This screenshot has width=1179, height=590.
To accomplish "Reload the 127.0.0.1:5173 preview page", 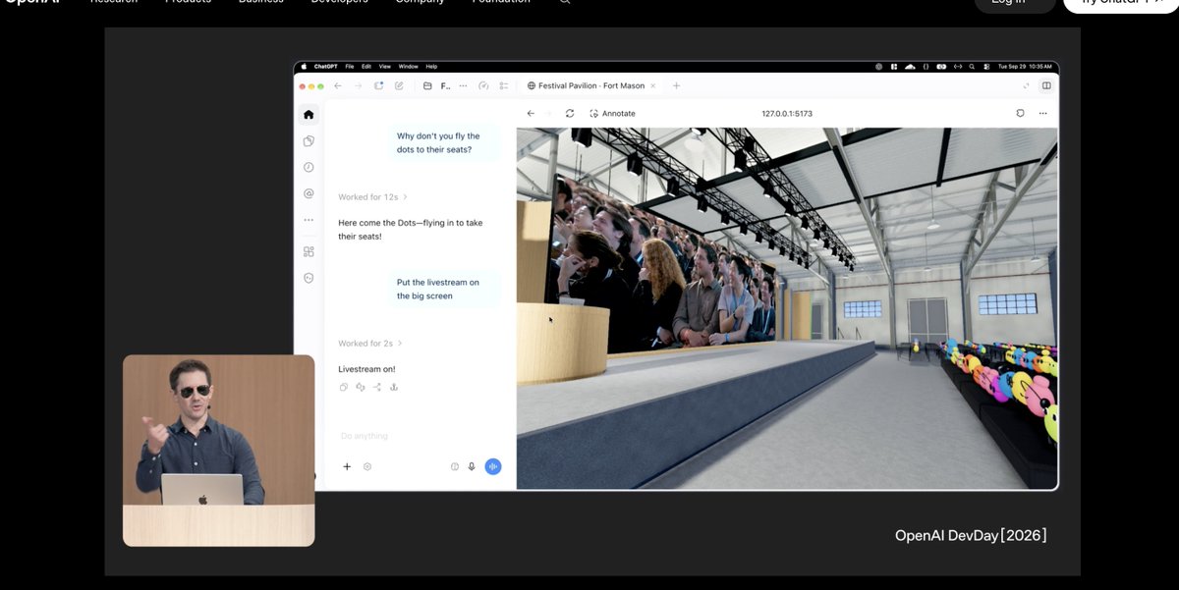I will tap(570, 114).
